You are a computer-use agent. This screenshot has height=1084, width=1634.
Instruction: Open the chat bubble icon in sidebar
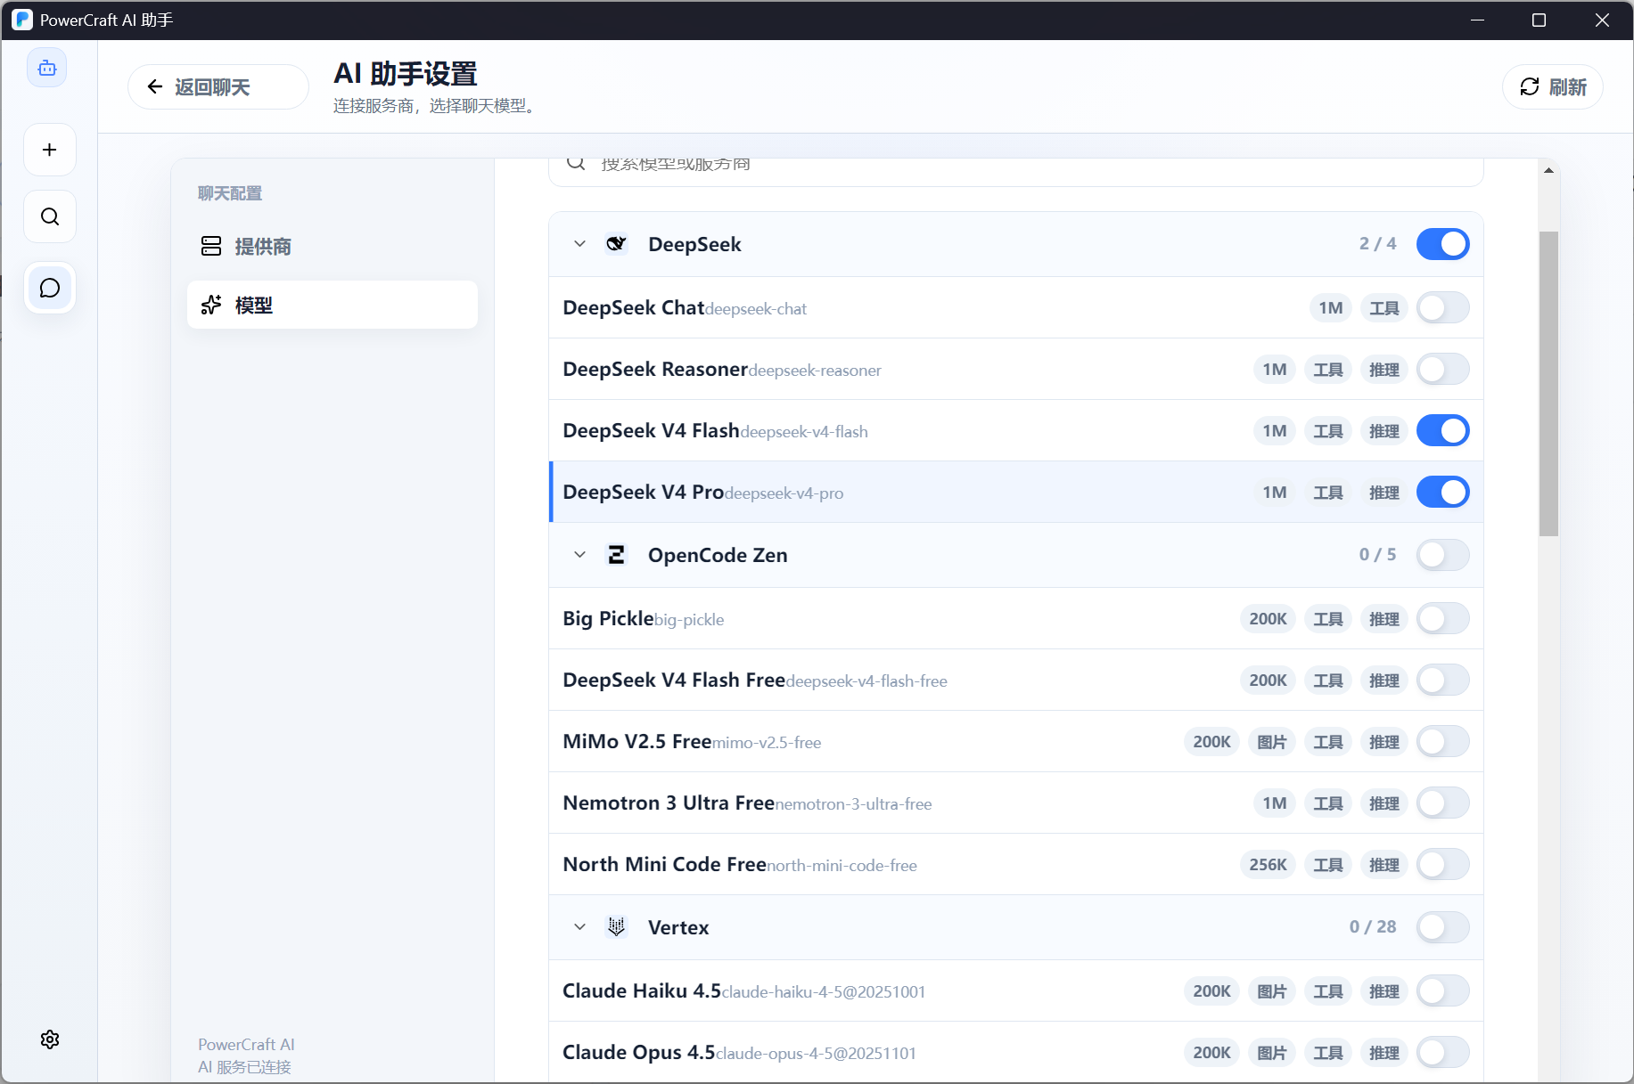(x=50, y=288)
